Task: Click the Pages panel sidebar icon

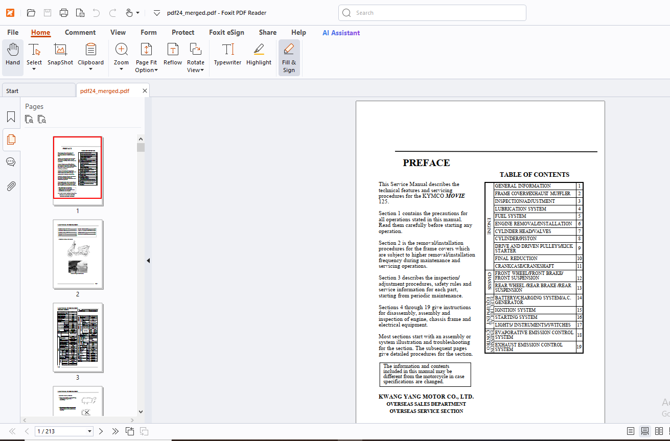Action: (x=11, y=140)
